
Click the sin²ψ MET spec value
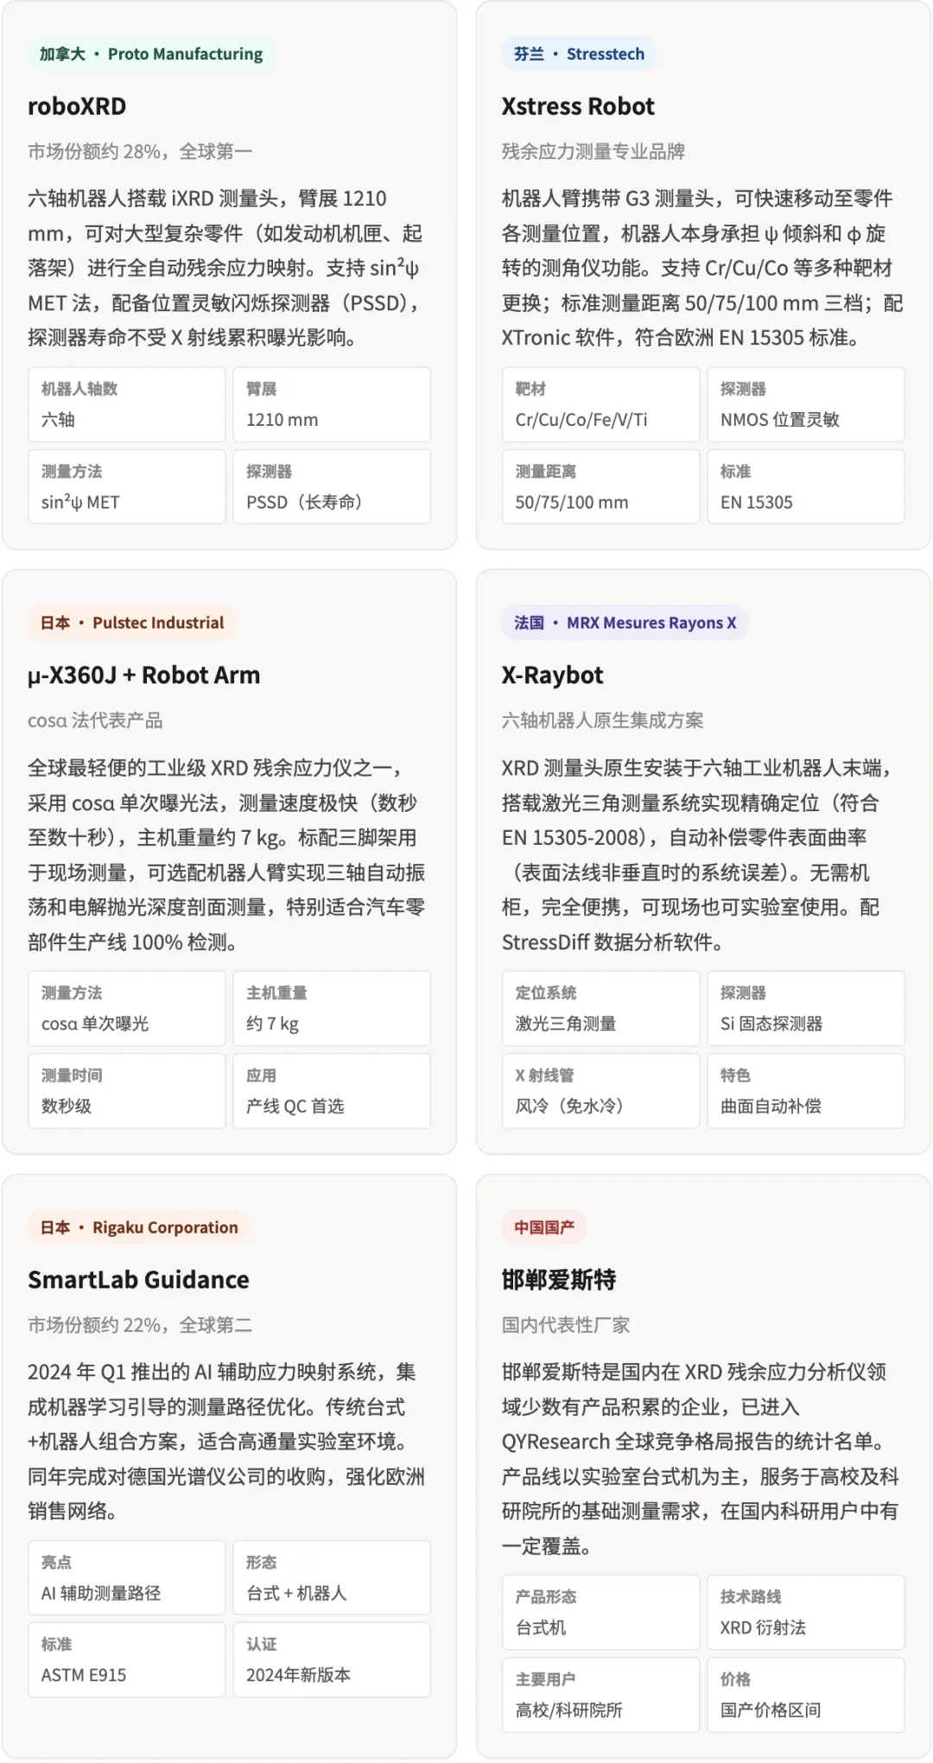pyautogui.click(x=80, y=502)
